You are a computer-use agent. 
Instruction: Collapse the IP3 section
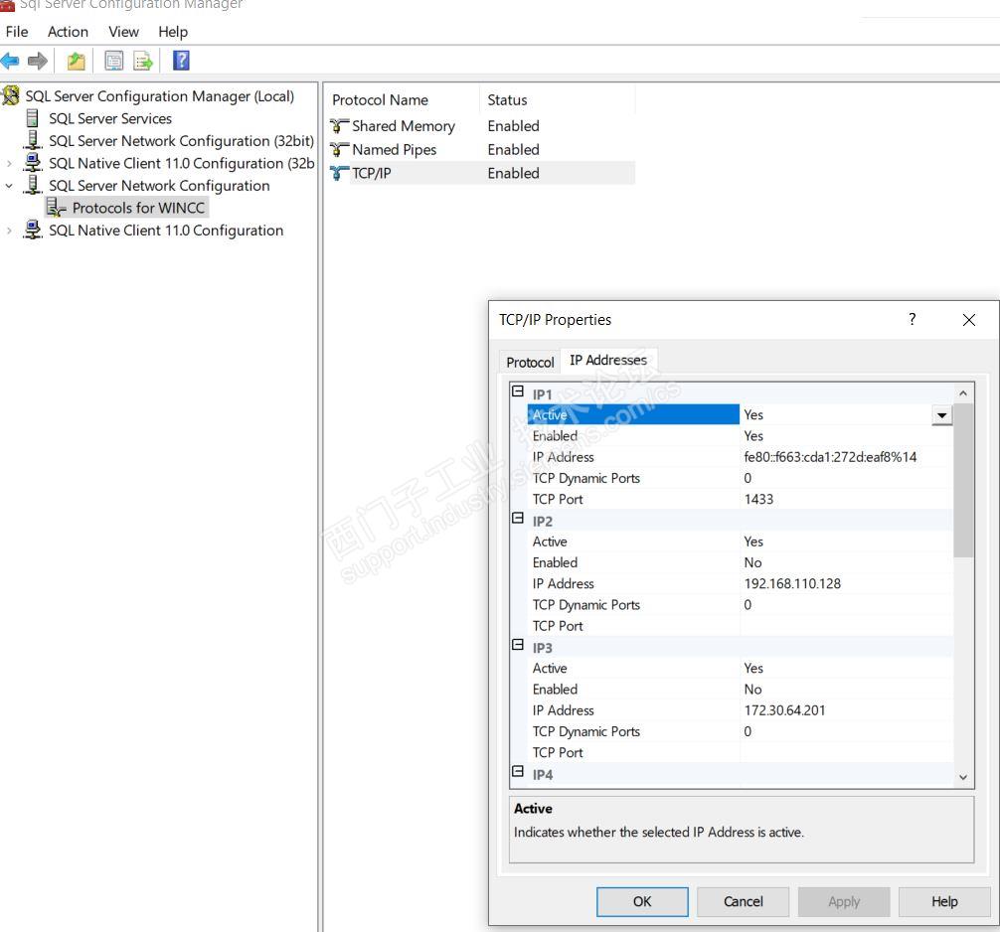coord(518,645)
